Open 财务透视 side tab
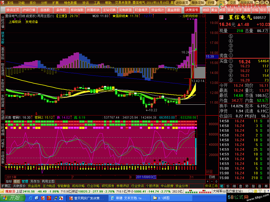This screenshot has height=202, width=270. pyautogui.click(x=3, y=69)
